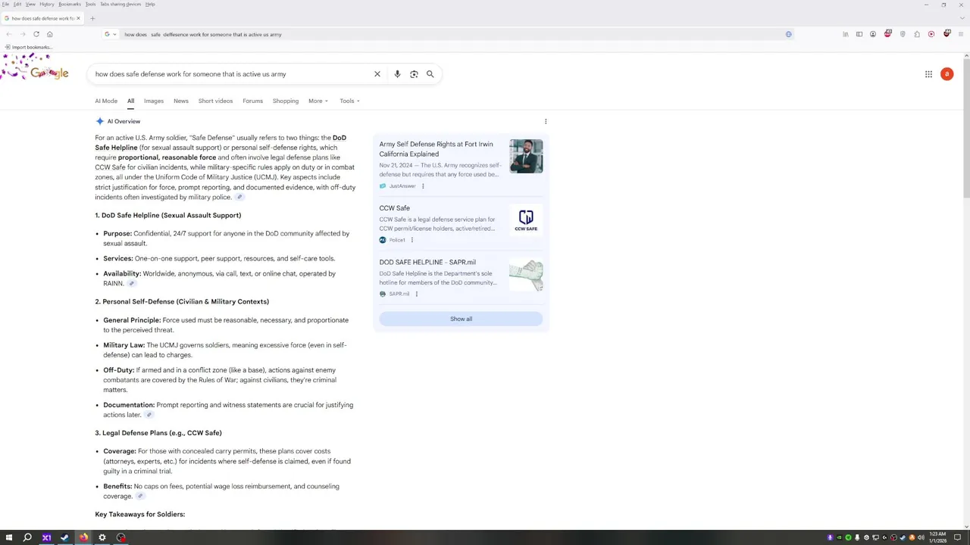Open the CCW Safe source link
Screen dimensions: 970x545
394,208
